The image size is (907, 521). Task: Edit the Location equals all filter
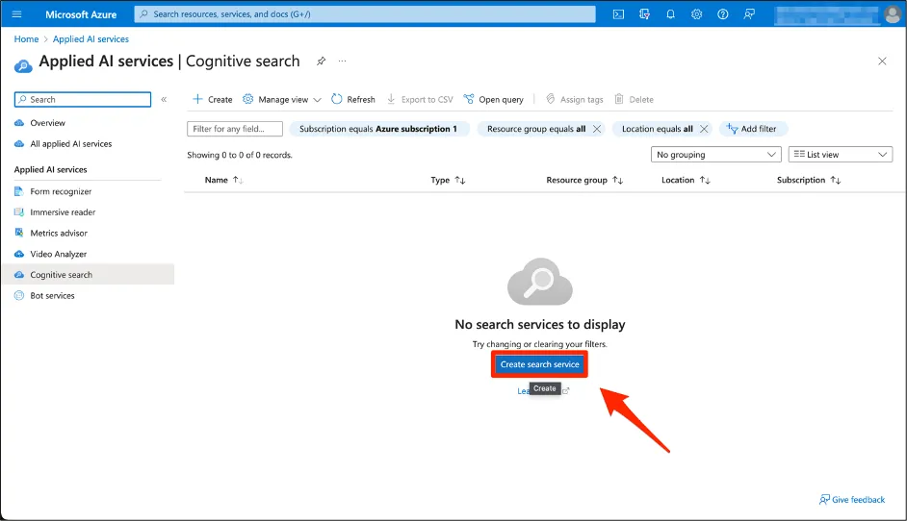coord(657,129)
